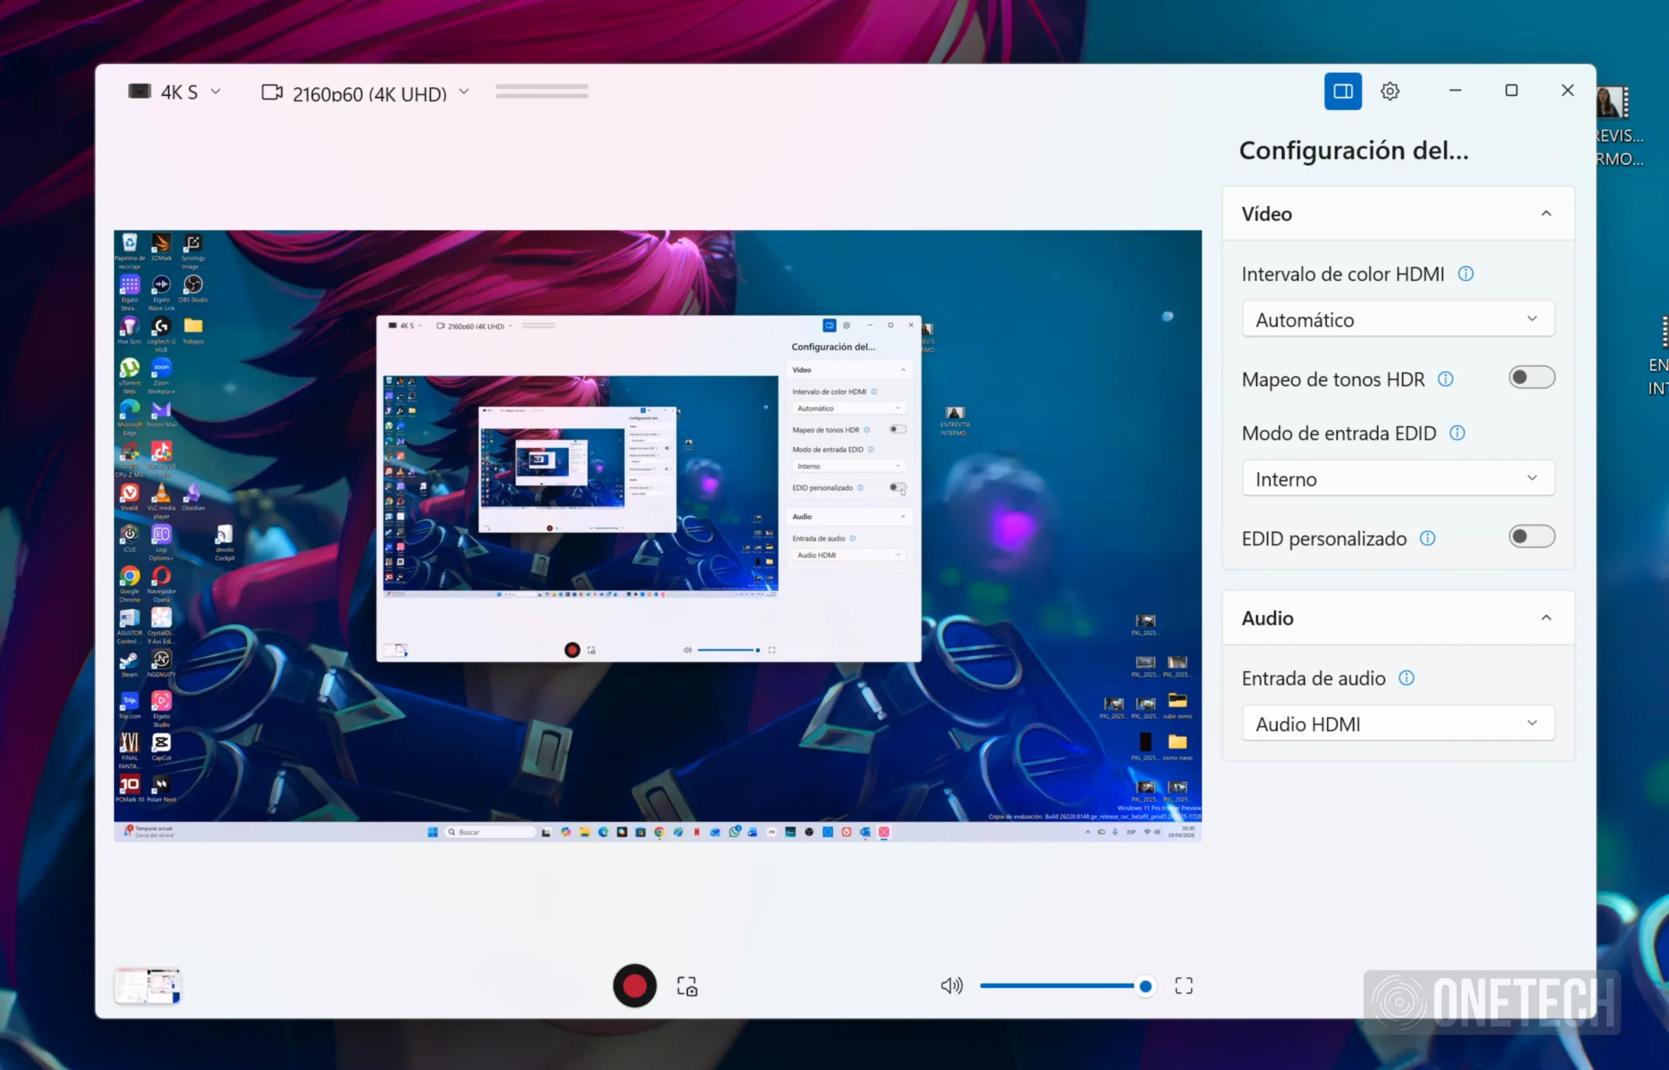The image size is (1669, 1070).
Task: Click the Vivaldi shortcut in the preview desktop
Action: click(x=130, y=497)
